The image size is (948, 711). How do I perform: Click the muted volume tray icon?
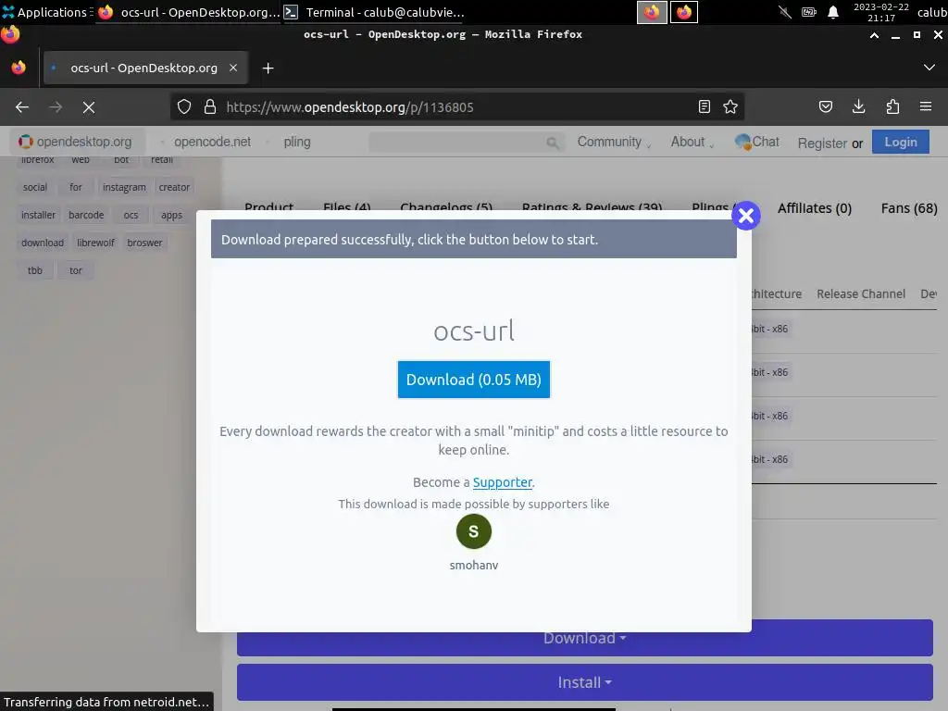[x=785, y=12]
